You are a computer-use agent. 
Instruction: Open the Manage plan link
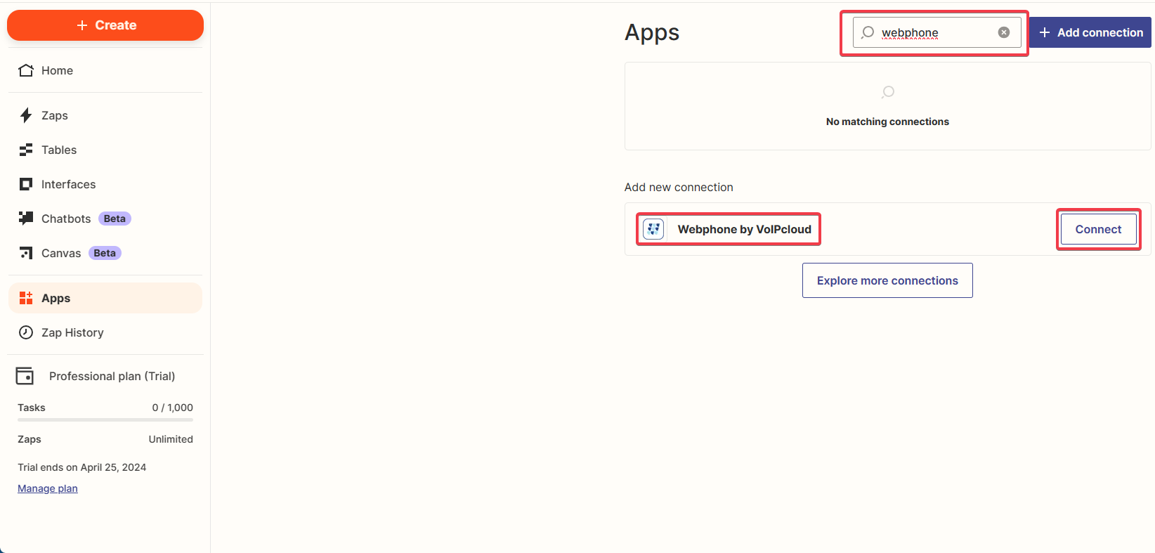(48, 488)
